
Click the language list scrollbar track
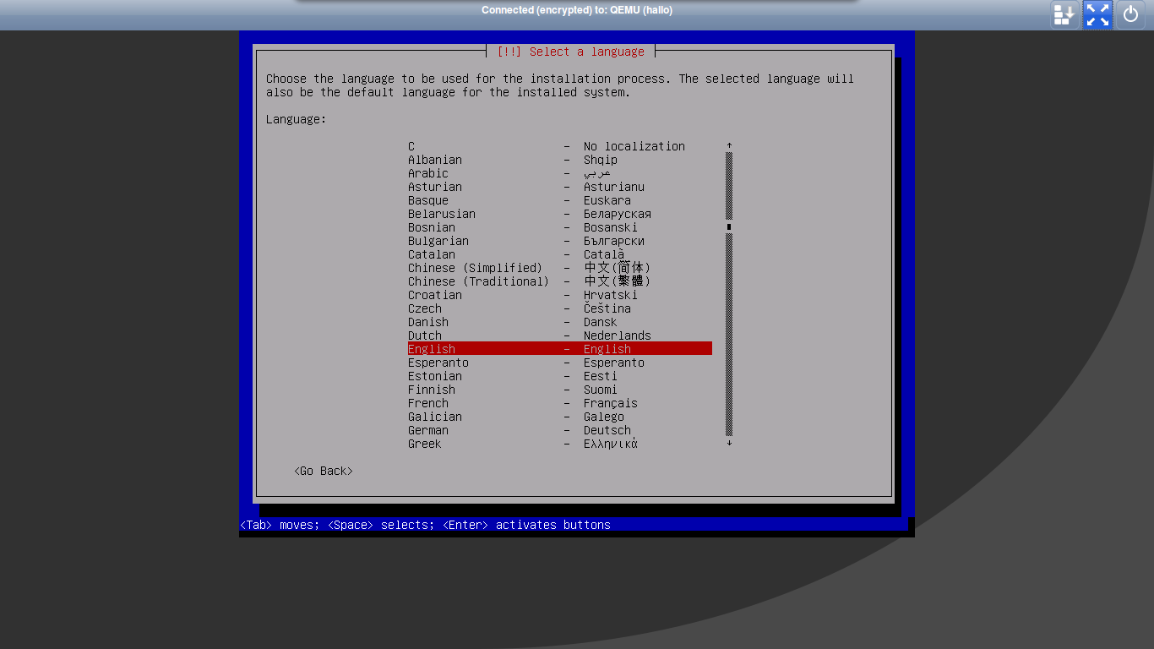[x=729, y=295]
